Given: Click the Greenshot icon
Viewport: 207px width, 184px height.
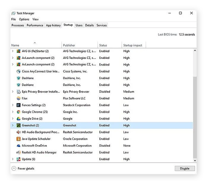Looking at the screenshot, I should pos(19,126).
